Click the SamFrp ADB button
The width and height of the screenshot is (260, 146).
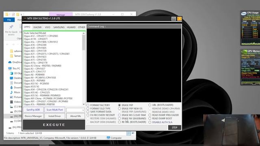tap(33, 110)
